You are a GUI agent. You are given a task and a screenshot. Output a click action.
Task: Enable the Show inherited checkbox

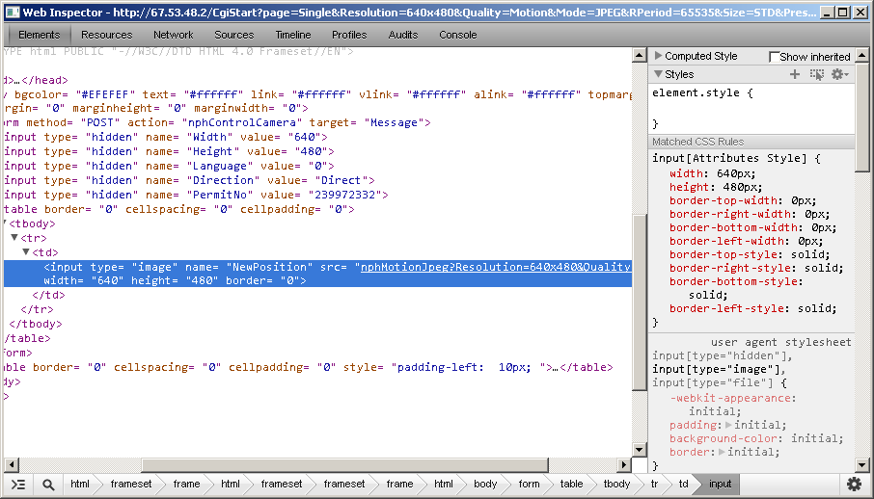[x=774, y=57]
